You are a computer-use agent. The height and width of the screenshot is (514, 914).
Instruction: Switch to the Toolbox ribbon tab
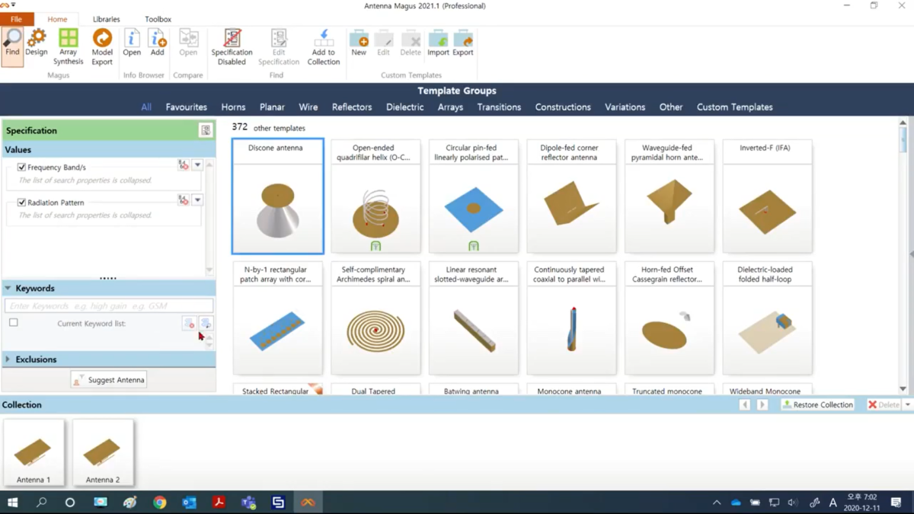[158, 19]
